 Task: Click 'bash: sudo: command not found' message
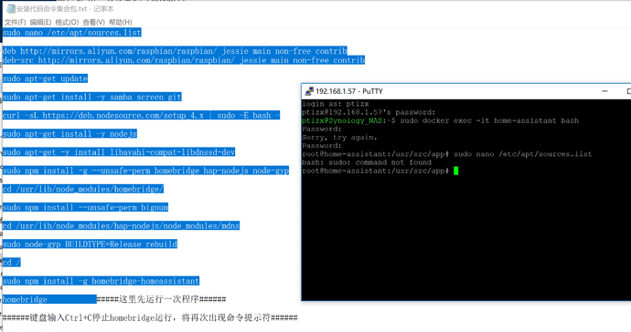(367, 162)
